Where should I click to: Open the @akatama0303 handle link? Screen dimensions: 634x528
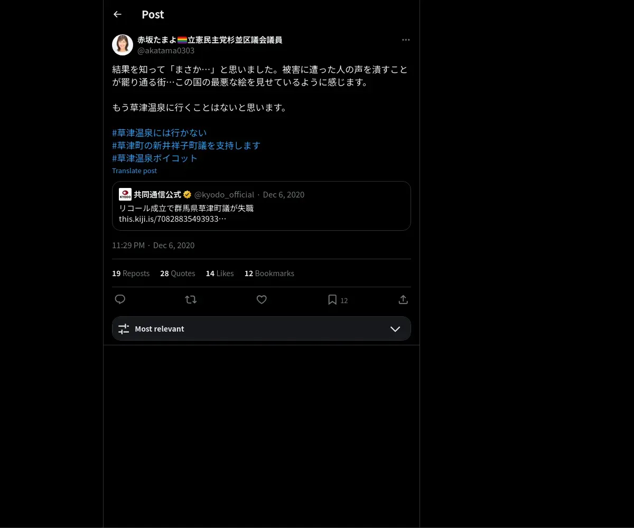tap(166, 51)
